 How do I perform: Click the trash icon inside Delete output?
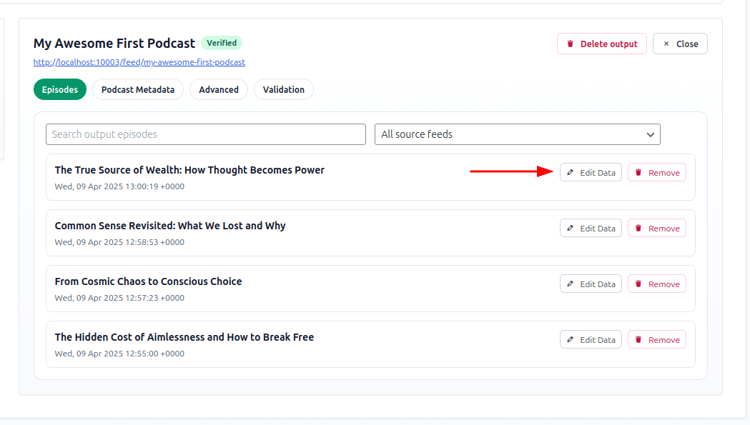pos(570,44)
